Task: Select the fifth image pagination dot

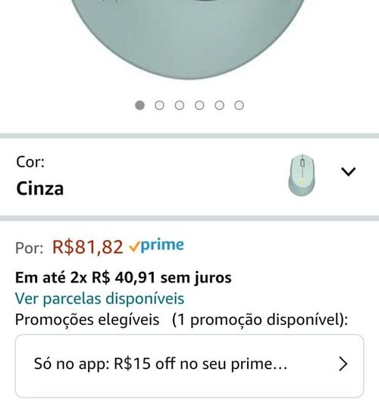Action: click(x=219, y=105)
